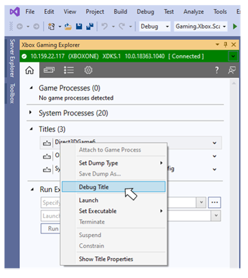
Task: Click the Visual Studio logo icon
Action: [x=14, y=11]
